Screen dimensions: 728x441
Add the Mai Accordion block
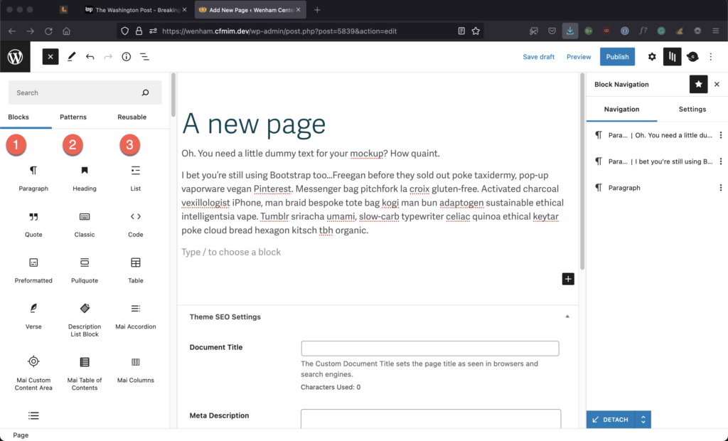click(135, 315)
